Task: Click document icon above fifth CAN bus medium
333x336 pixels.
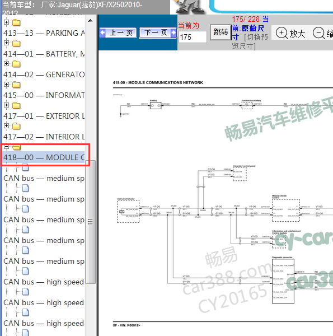Action: tap(26, 250)
